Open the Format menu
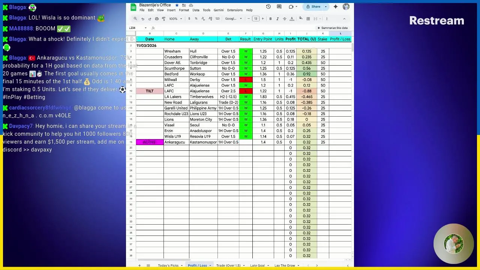The image size is (480, 270). (184, 10)
